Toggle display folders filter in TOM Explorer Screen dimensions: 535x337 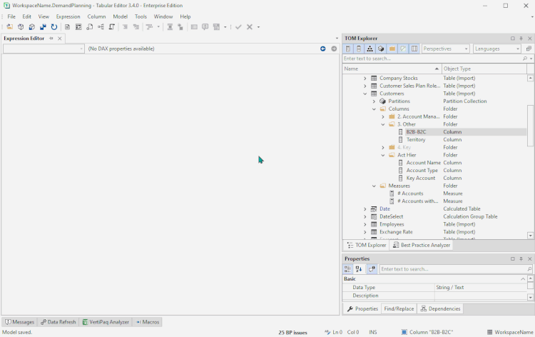pos(392,49)
